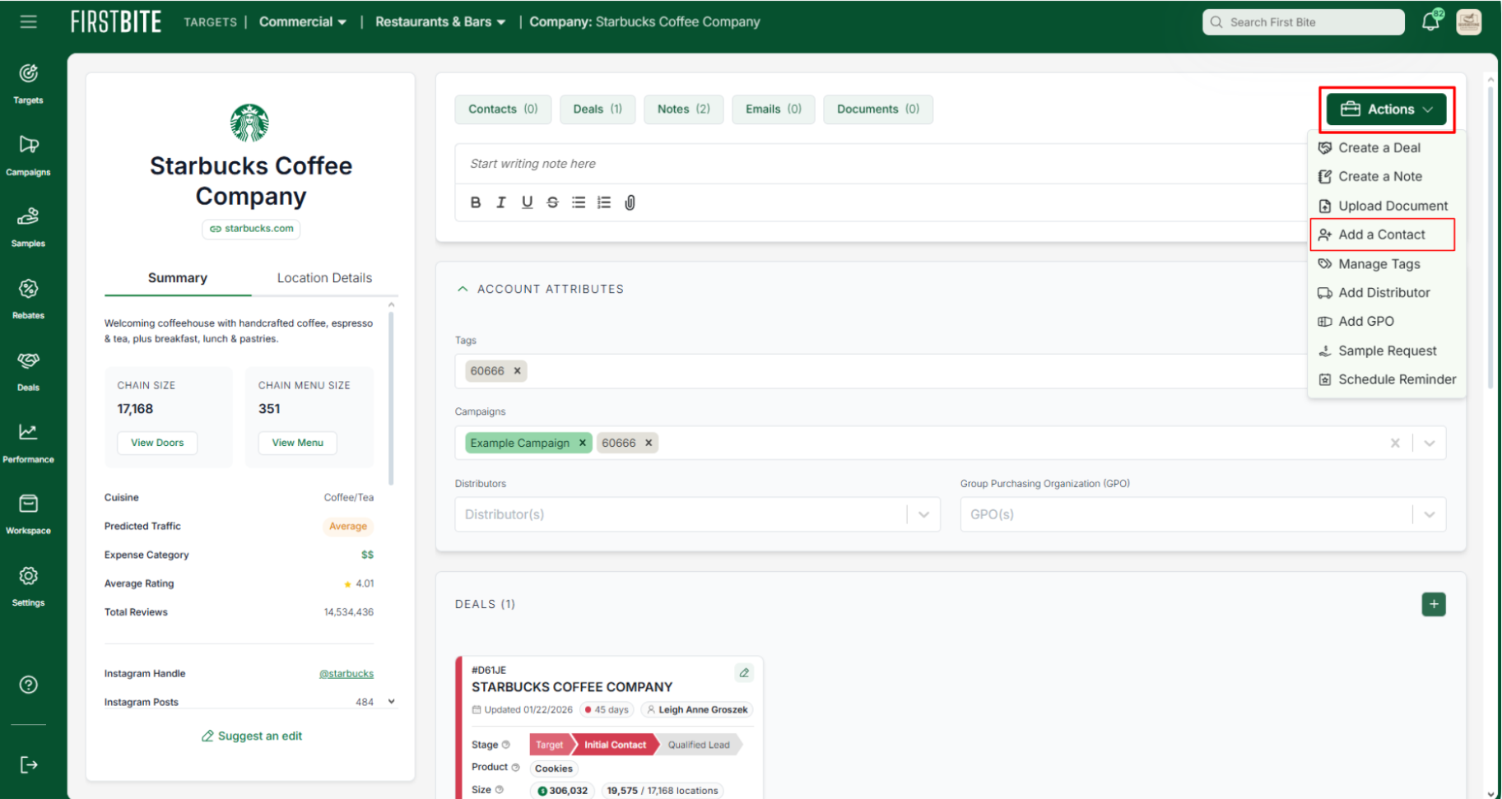
Task: Click Suggest an edit
Action: pos(252,736)
